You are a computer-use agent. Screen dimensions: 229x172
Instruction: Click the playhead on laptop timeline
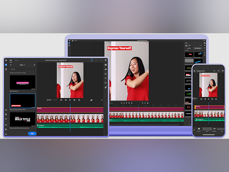139,114
